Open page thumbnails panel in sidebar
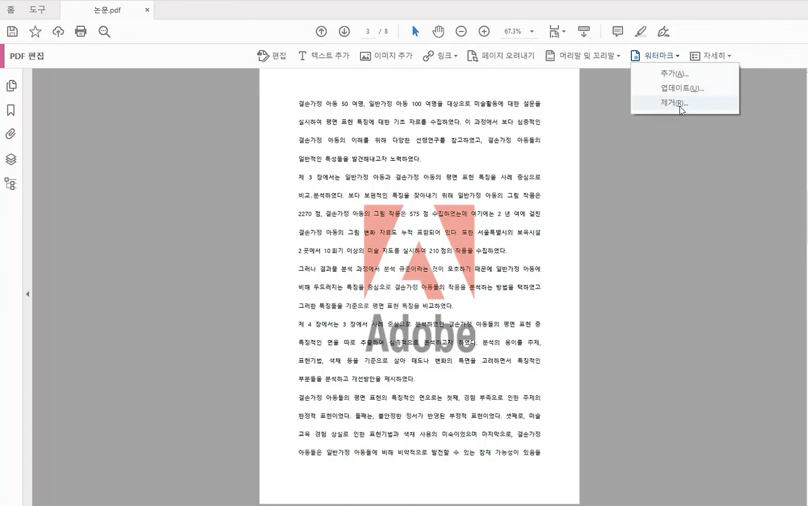 [x=11, y=86]
